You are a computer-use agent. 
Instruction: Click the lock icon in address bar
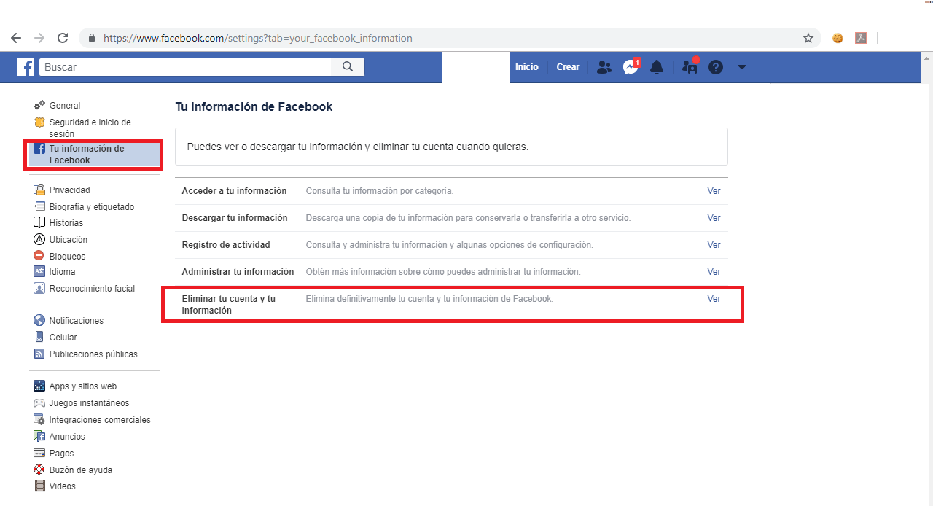click(x=92, y=38)
